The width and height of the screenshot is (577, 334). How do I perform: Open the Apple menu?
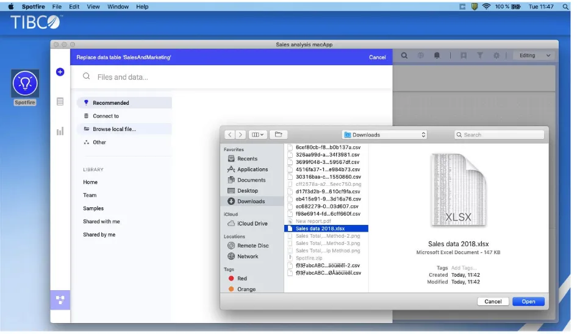tap(10, 7)
